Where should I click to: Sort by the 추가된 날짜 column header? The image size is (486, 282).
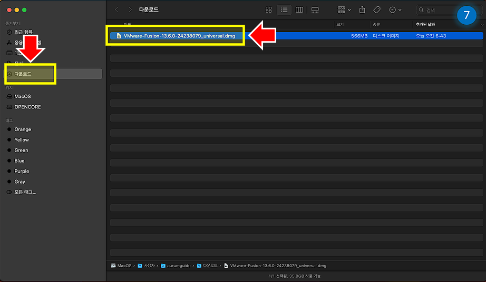pos(425,24)
